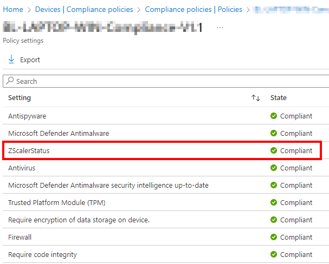Click green check icon for ZScalerStatus
The height and width of the screenshot is (264, 329).
(x=274, y=150)
